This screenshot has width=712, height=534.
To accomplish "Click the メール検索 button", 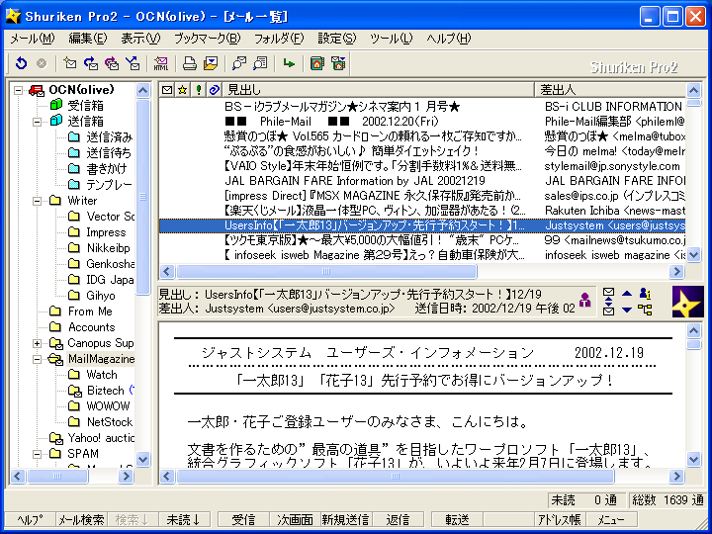I will click(x=82, y=519).
